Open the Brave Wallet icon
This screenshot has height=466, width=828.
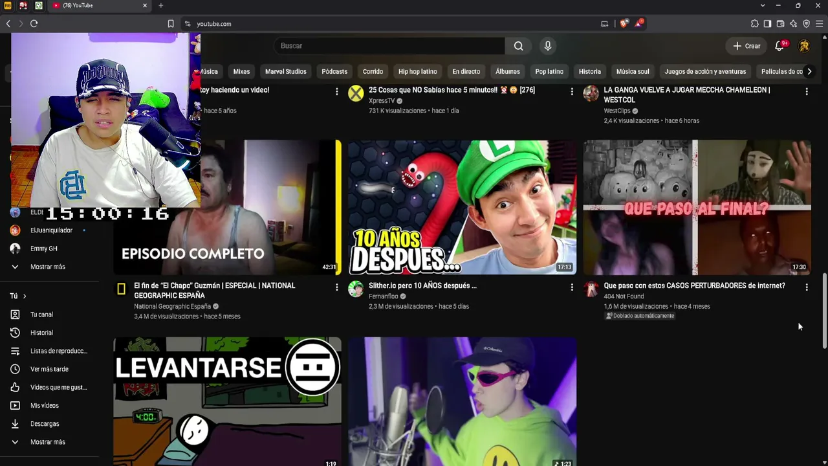780,24
